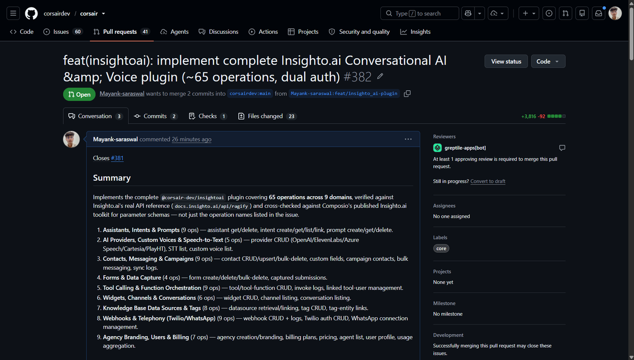
Task: Click Convert to draft link
Action: [x=488, y=181]
